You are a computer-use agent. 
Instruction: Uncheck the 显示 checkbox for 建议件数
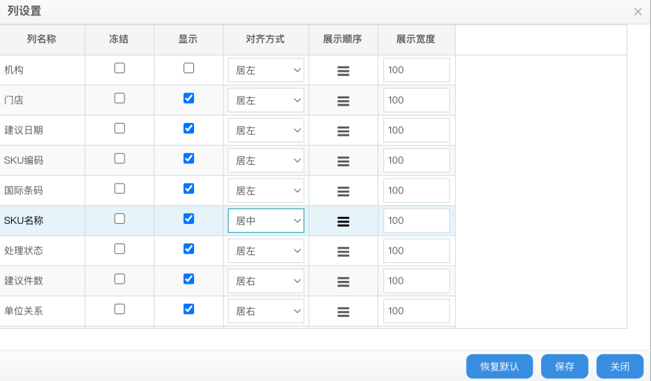point(189,279)
